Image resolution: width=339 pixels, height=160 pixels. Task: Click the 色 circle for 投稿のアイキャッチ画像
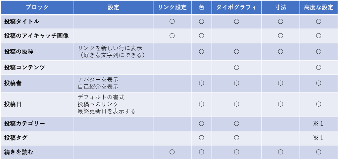coord(202,36)
